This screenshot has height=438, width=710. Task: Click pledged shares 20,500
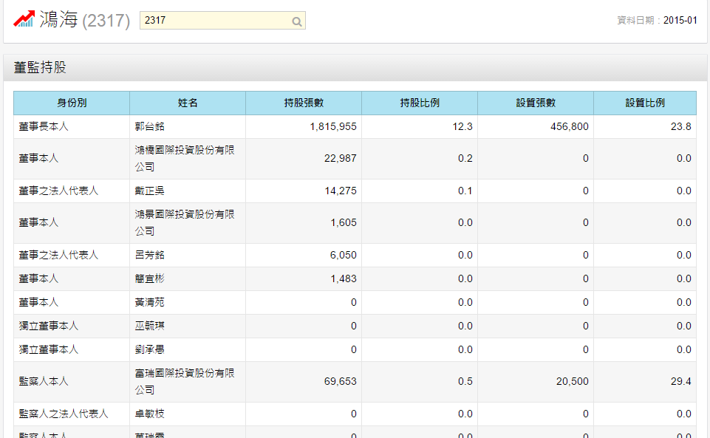point(573,381)
